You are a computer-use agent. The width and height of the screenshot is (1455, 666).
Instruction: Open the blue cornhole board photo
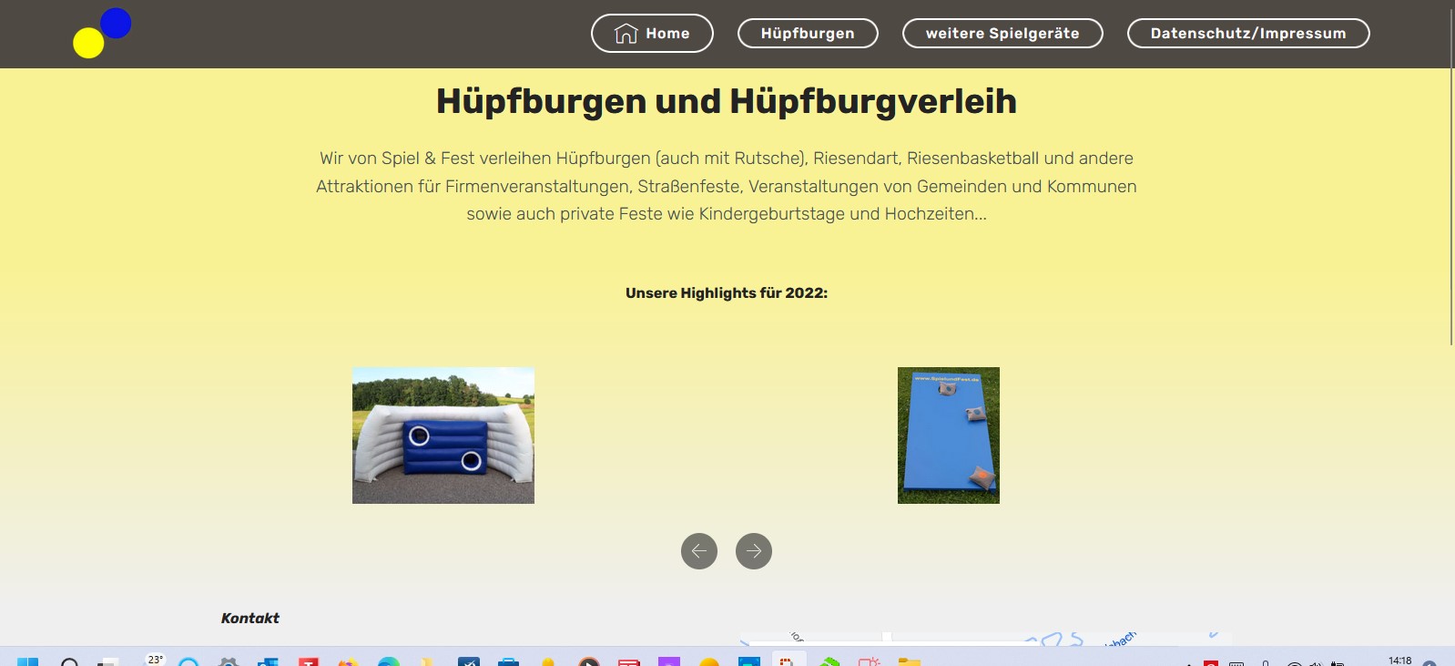point(949,435)
